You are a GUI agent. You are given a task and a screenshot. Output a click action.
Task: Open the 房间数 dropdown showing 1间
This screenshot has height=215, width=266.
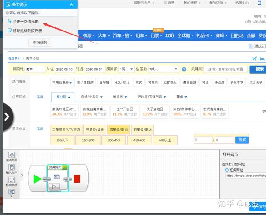(x=126, y=69)
